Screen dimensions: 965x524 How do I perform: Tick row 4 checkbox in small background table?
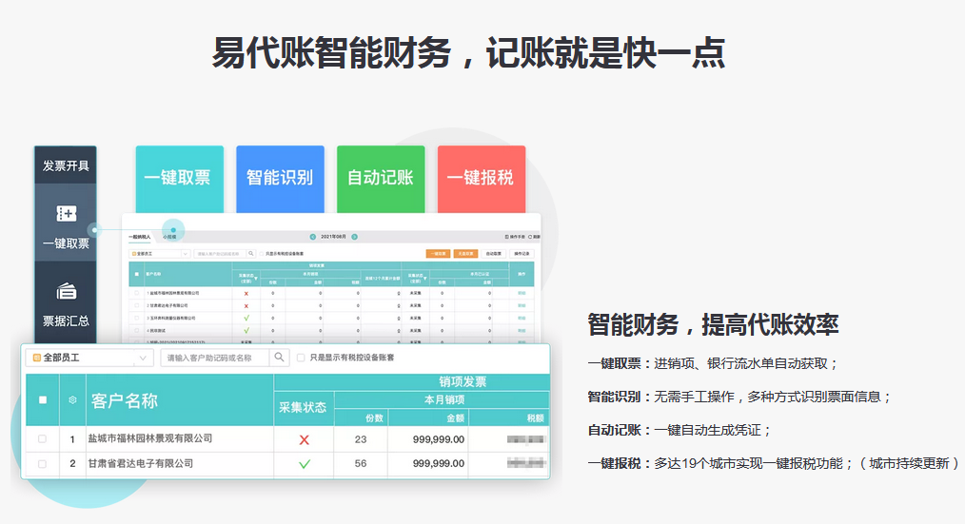(137, 330)
